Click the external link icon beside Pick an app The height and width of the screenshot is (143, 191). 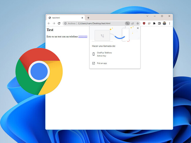pyautogui.click(x=93, y=63)
